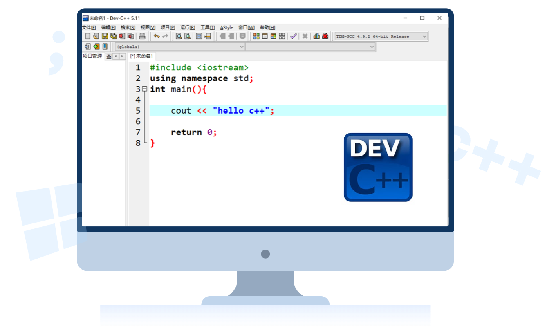
Task: Click the purple Syntax Check checkmark
Action: pos(294,36)
